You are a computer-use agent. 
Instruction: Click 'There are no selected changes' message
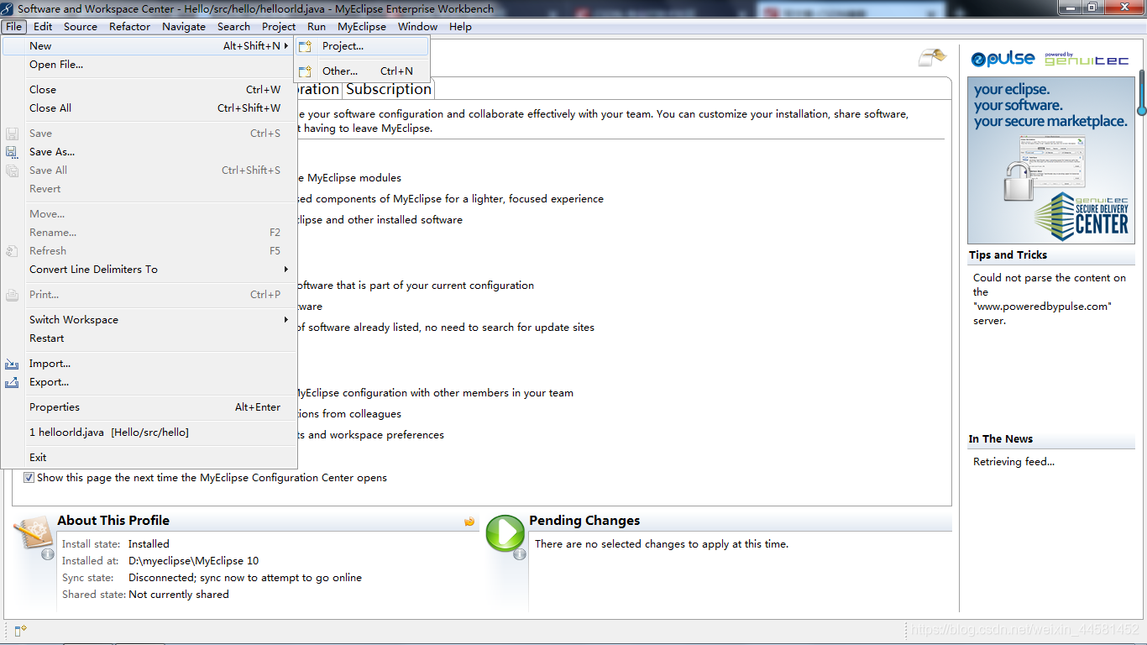pos(662,544)
